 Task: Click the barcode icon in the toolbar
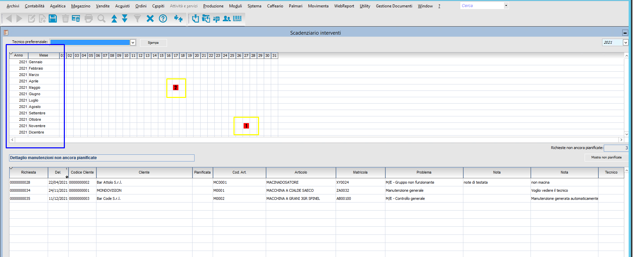(237, 19)
